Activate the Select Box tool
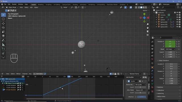Viewport: 182px width, 102px height. coord(3,15)
